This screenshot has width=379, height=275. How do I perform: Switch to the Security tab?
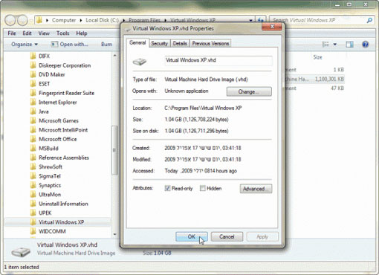[x=160, y=43]
